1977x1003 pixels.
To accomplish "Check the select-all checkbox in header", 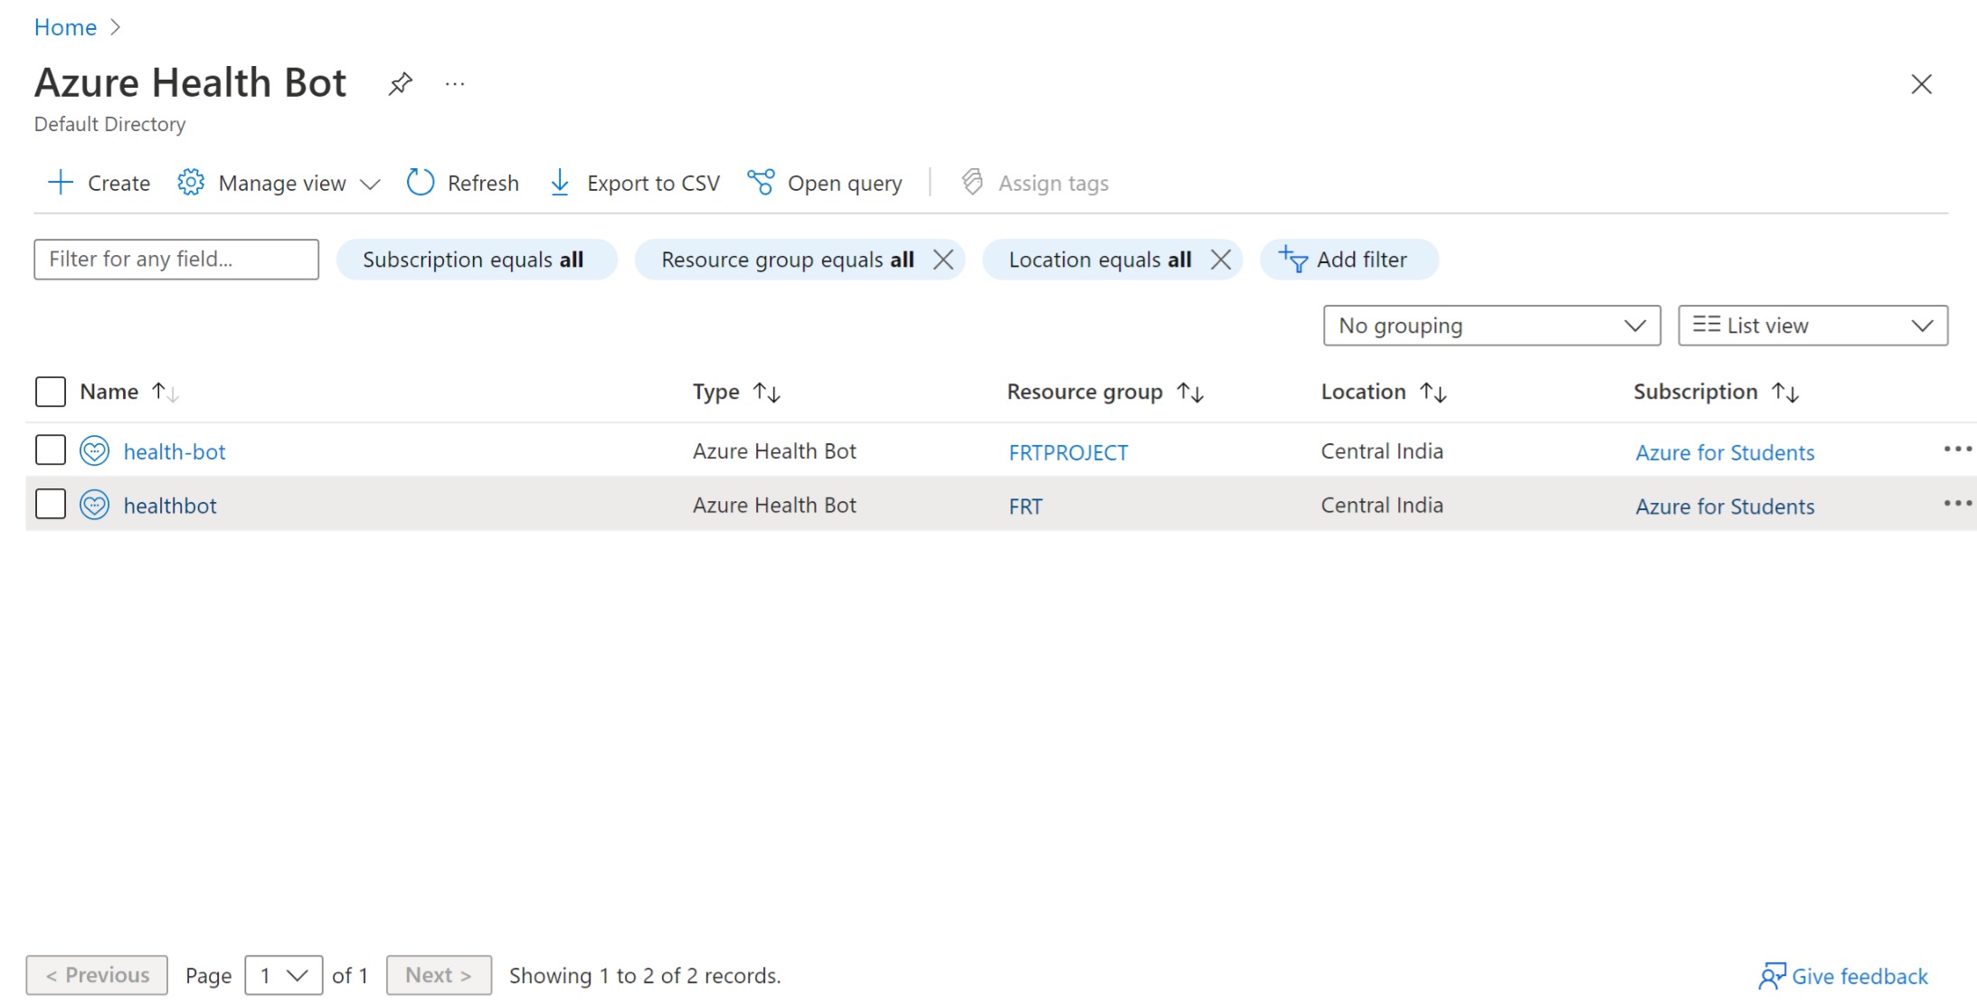I will [51, 391].
